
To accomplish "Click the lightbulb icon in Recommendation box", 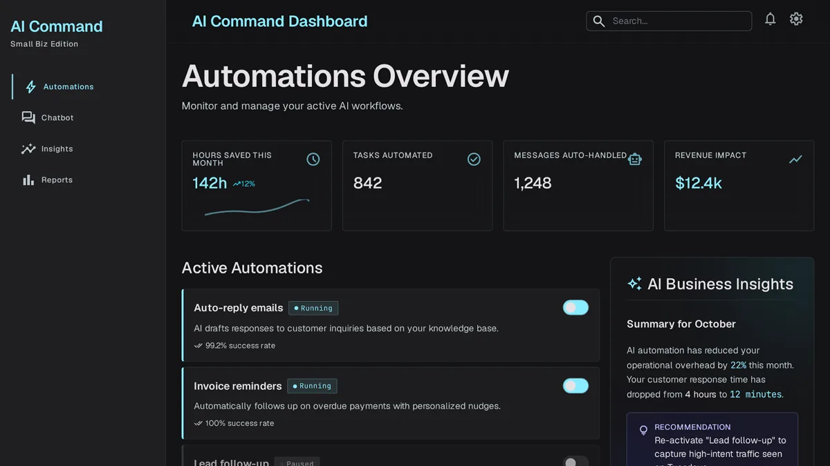I will click(643, 430).
